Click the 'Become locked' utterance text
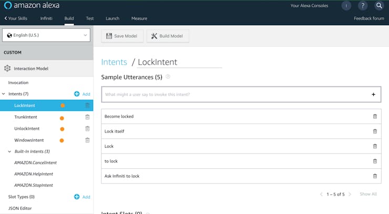 point(119,116)
